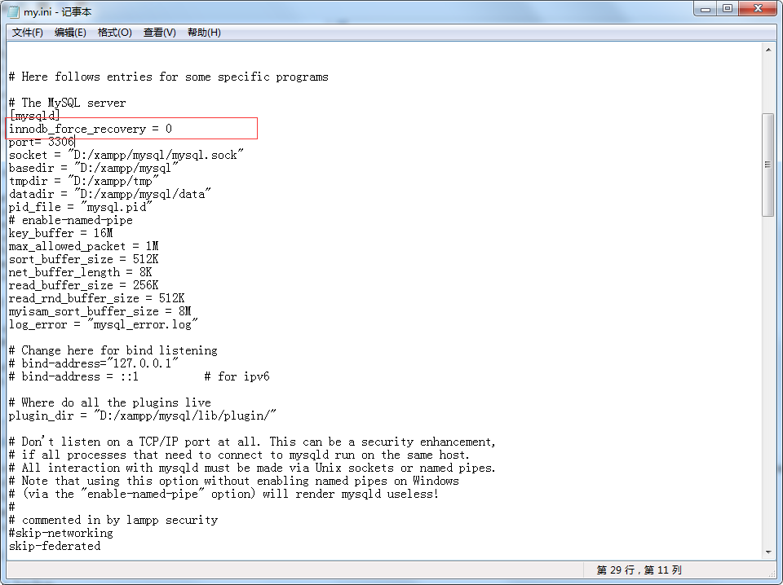Place cursor in the innodb_force_recovery = 0 line
The width and height of the screenshot is (783, 585).
point(90,129)
